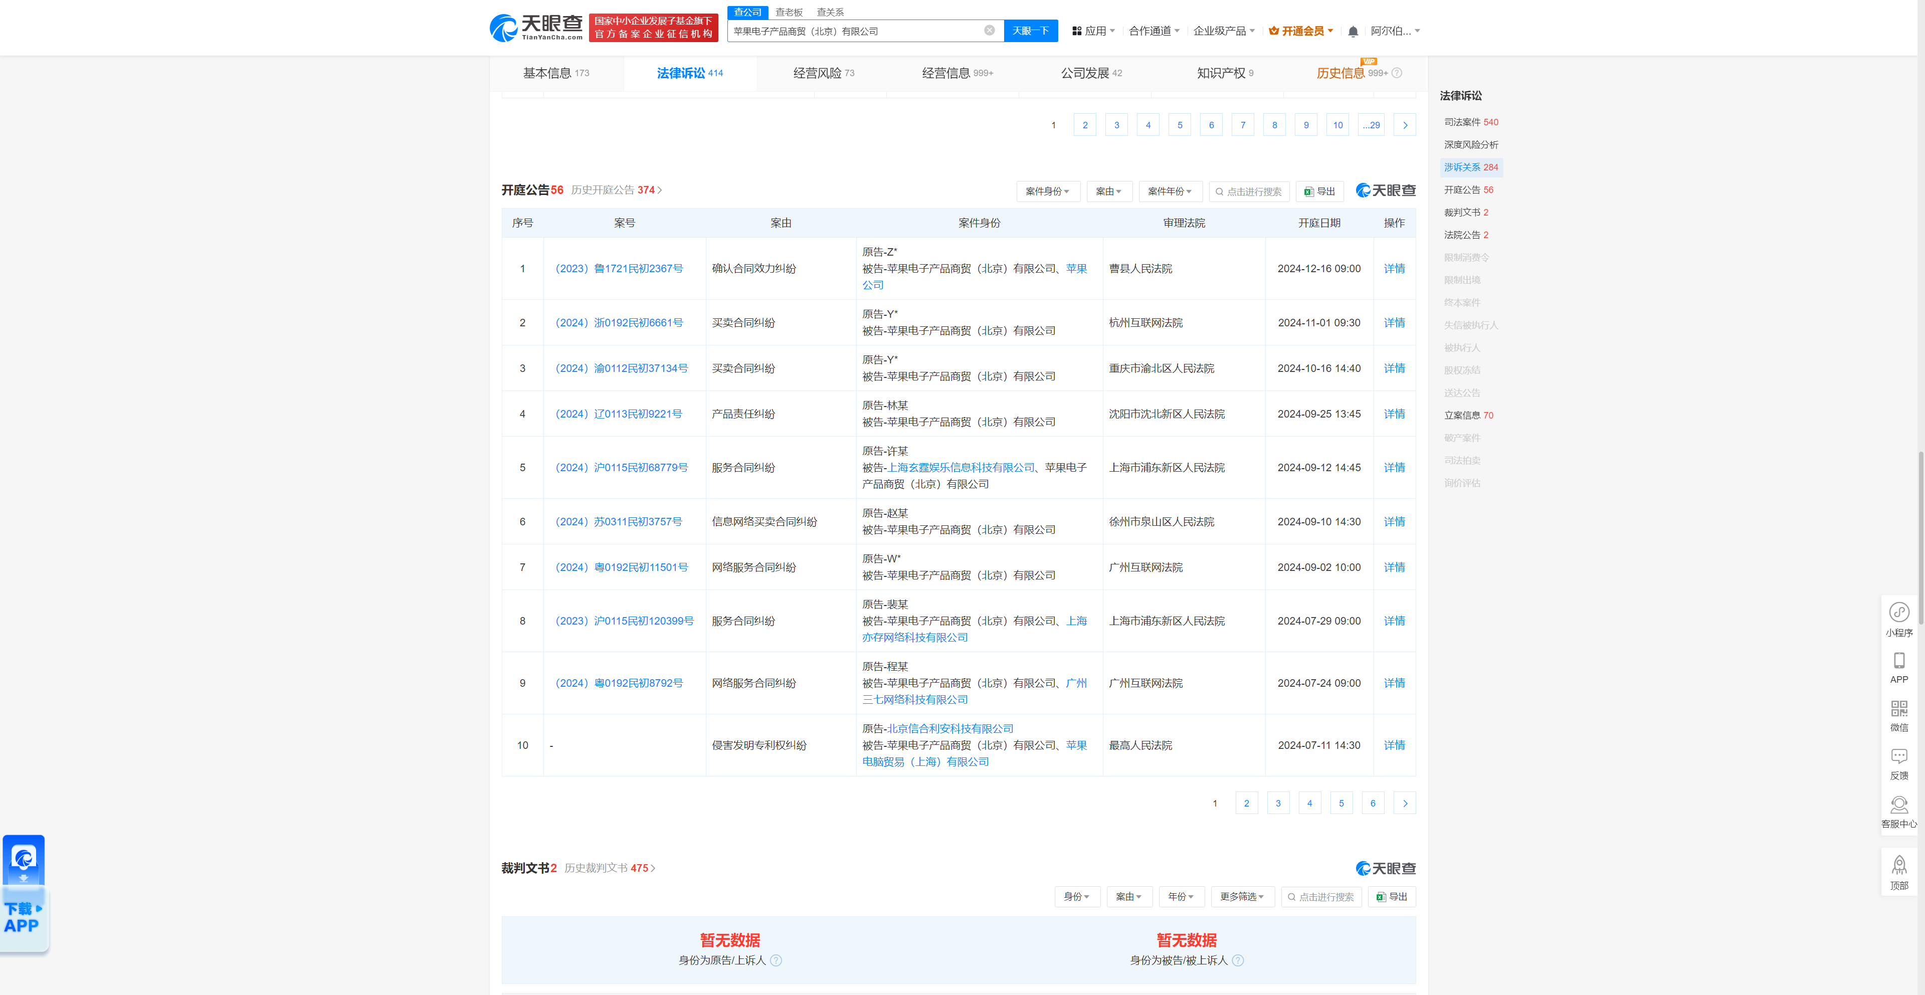Open the 开通会员 membership menu

coord(1301,32)
